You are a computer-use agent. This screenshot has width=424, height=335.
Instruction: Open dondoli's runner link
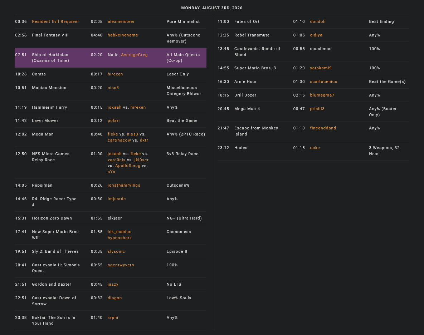318,21
